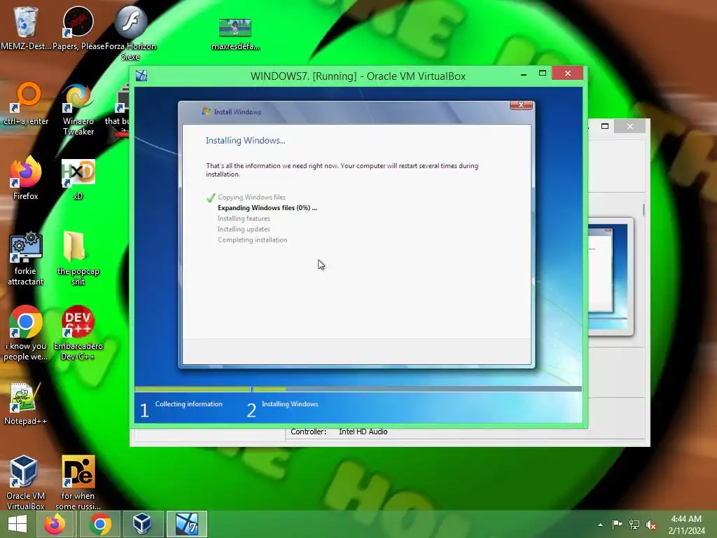Click the 'Copying Windows files' step
This screenshot has height=538, width=717.
coord(251,197)
